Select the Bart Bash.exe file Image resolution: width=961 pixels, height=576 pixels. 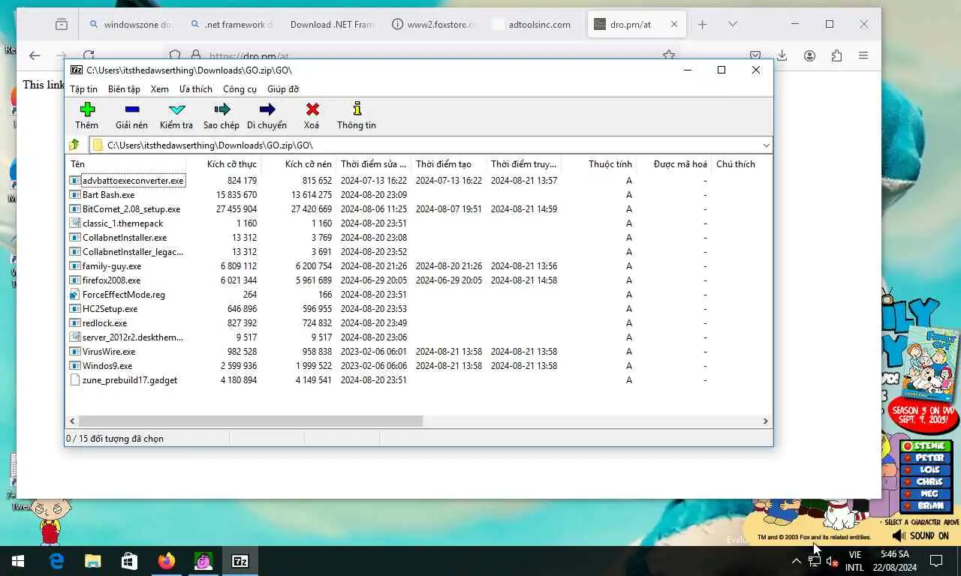click(x=108, y=195)
